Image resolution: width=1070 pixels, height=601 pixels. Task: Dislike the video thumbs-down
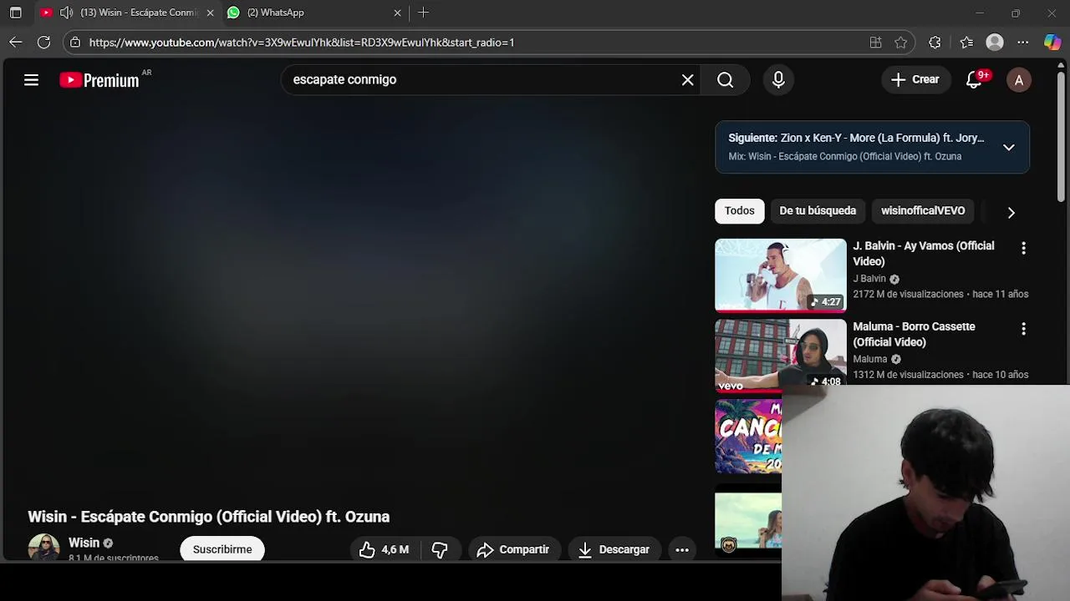click(x=440, y=549)
